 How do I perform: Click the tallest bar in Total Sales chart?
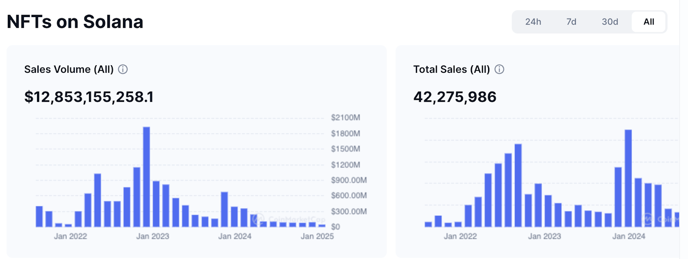pos(628,178)
